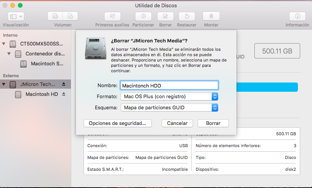
Task: Click the Particionar toolbar icon
Action: coord(143,16)
